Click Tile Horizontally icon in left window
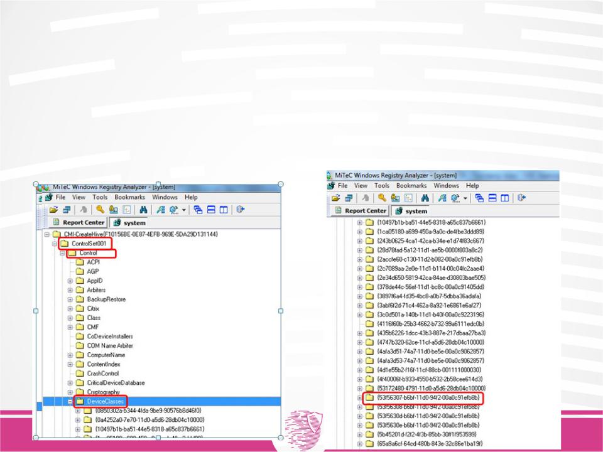The height and width of the screenshot is (452, 603). click(211, 210)
